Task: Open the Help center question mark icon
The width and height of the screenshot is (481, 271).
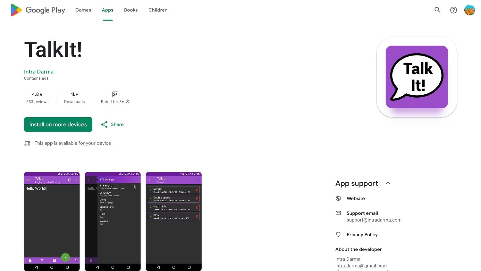Action: tap(453, 10)
